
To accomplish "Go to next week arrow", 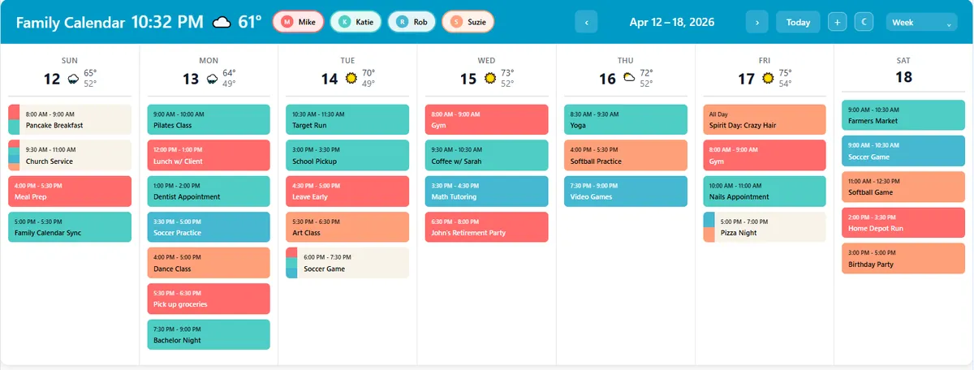I will tap(757, 22).
